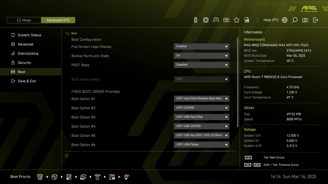
Task: Click the globe language icon
Action: (x=284, y=20)
